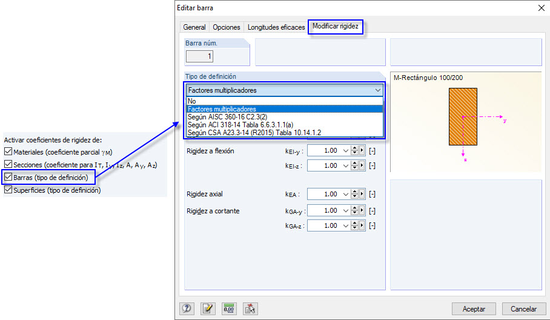
Task: Toggle Materiales coeficiente parcial checkbox
Action: 8,152
